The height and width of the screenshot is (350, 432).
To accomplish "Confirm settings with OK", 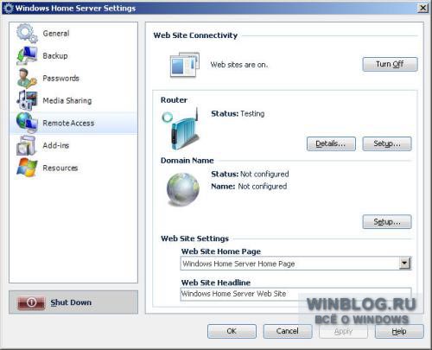I will (x=232, y=331).
